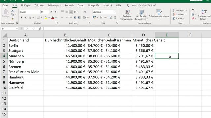This screenshot has height=118, width=211.
Task: Click the Name Box showing E4
Action: click(10, 29)
